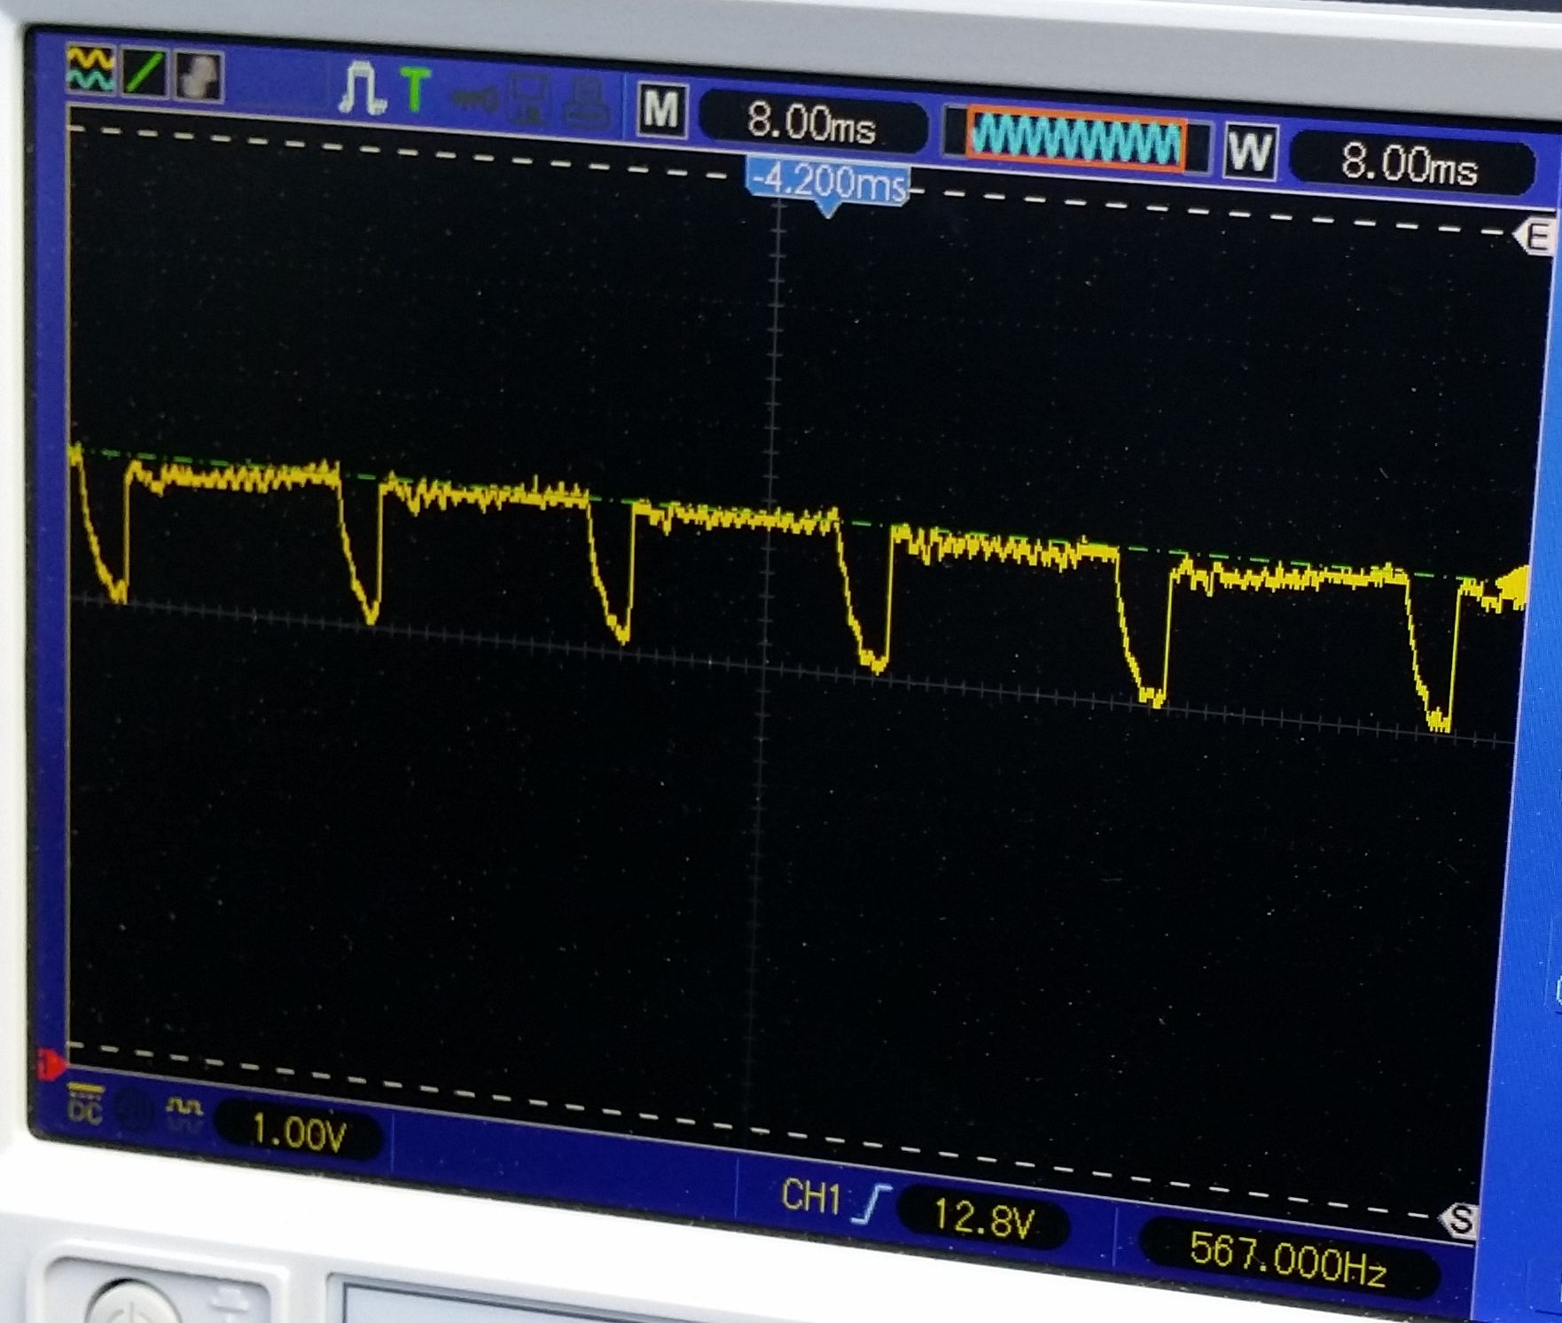Click the green T trigger status icon
Image resolution: width=1562 pixels, height=1323 pixels.
(415, 91)
